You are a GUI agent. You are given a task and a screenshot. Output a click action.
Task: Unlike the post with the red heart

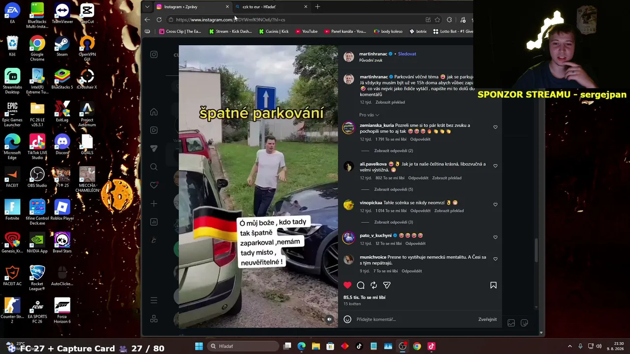(347, 285)
